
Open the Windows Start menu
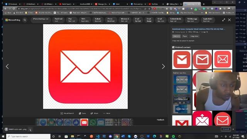[x=3, y=136]
